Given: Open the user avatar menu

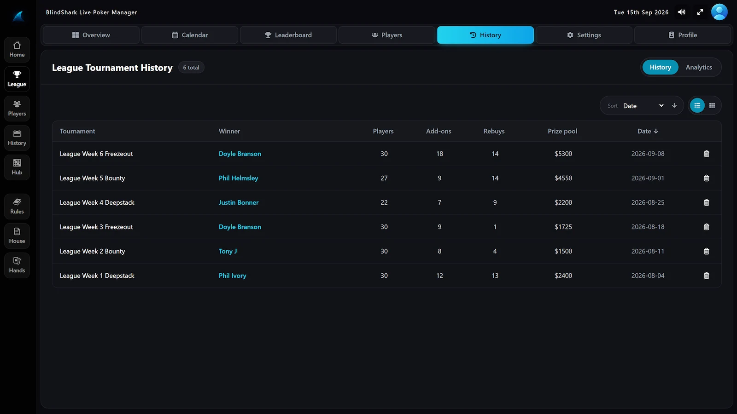Looking at the screenshot, I should point(719,12).
